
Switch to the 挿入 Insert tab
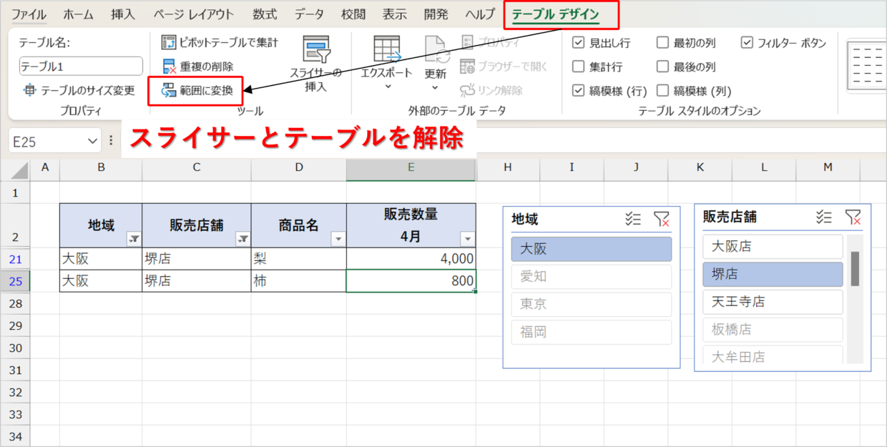tap(122, 14)
